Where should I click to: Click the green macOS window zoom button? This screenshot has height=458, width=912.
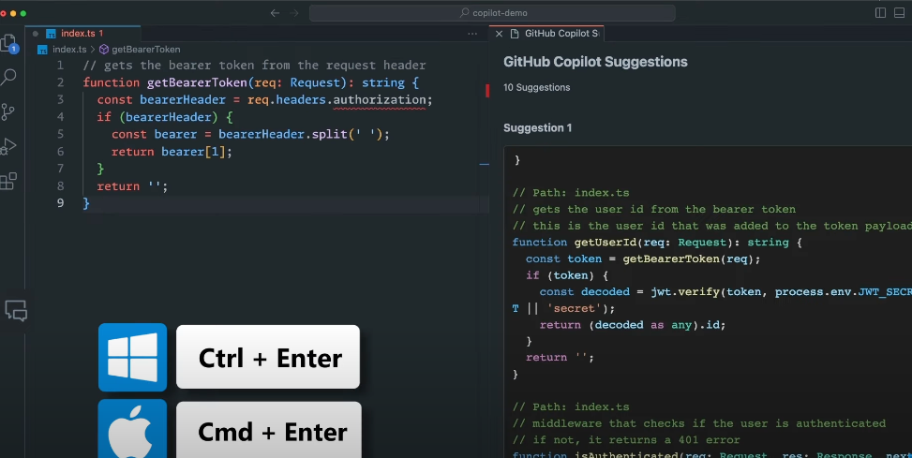click(23, 13)
